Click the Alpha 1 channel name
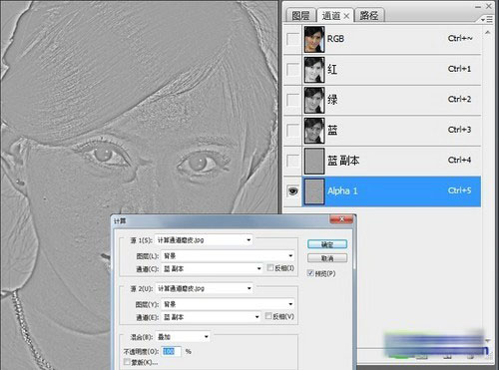Image resolution: width=499 pixels, height=370 pixels. pos(342,190)
